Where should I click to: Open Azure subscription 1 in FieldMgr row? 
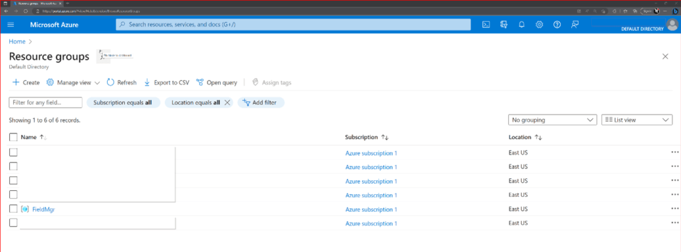pyautogui.click(x=371, y=209)
